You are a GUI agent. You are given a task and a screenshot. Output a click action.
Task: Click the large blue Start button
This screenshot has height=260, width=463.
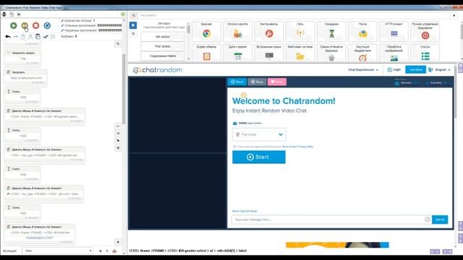(x=259, y=157)
